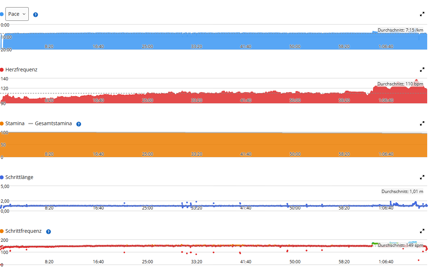Click the 'Durchschnitt: 110 bpm' label

click(x=400, y=84)
